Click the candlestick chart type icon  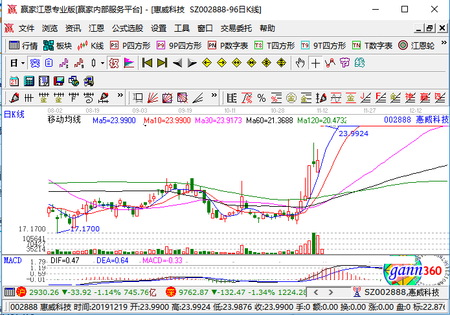(93, 63)
